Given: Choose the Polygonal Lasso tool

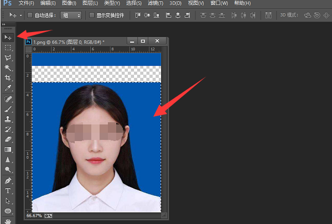Looking at the screenshot, I should point(8,58).
